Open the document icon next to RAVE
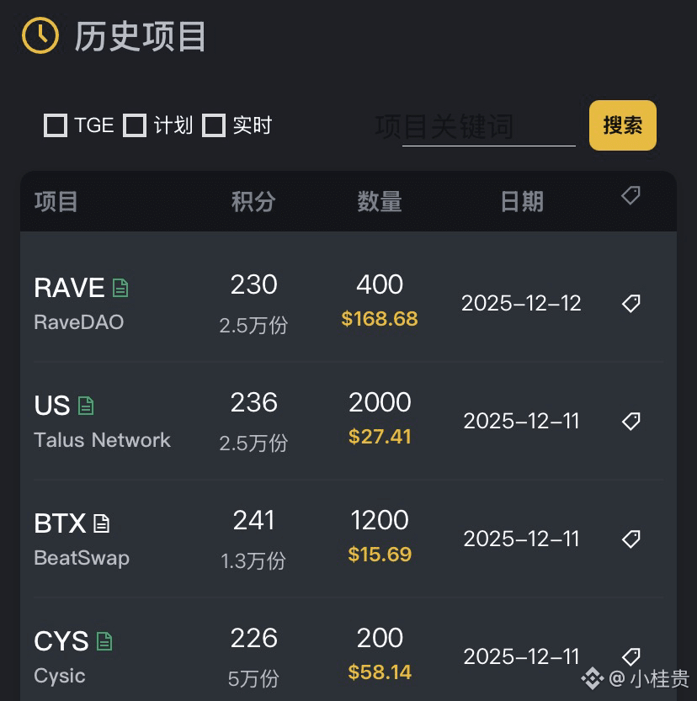This screenshot has width=697, height=701. [120, 288]
